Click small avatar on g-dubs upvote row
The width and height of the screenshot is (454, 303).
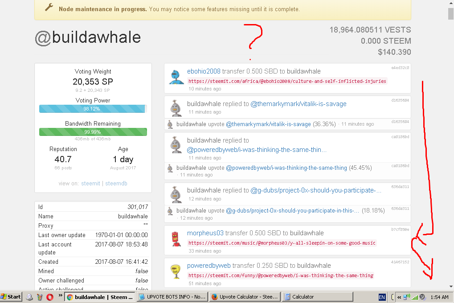(170, 211)
